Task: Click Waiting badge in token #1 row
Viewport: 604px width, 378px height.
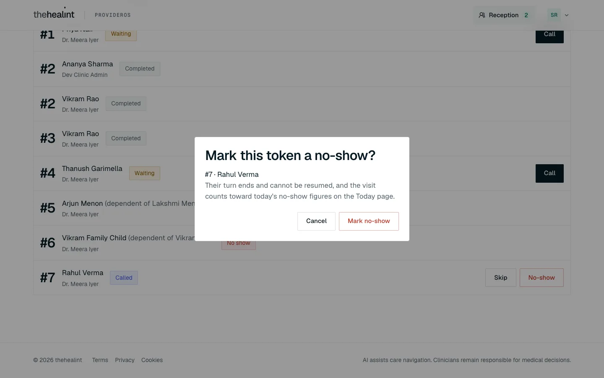Action: coord(121,34)
